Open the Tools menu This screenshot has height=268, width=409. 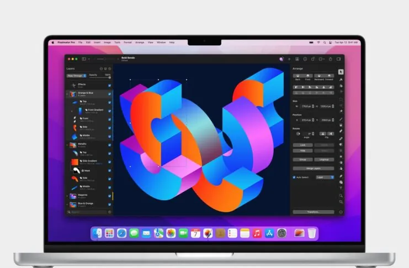(118, 42)
